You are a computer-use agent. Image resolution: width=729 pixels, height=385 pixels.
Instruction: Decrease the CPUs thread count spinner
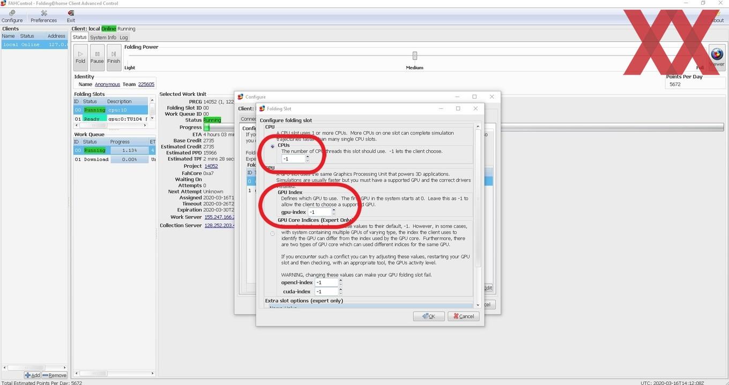coord(307,161)
